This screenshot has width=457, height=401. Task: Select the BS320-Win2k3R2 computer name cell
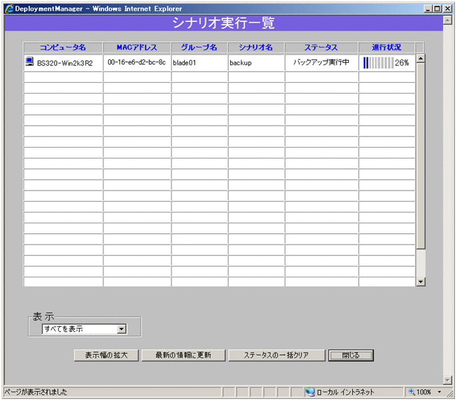(x=63, y=63)
